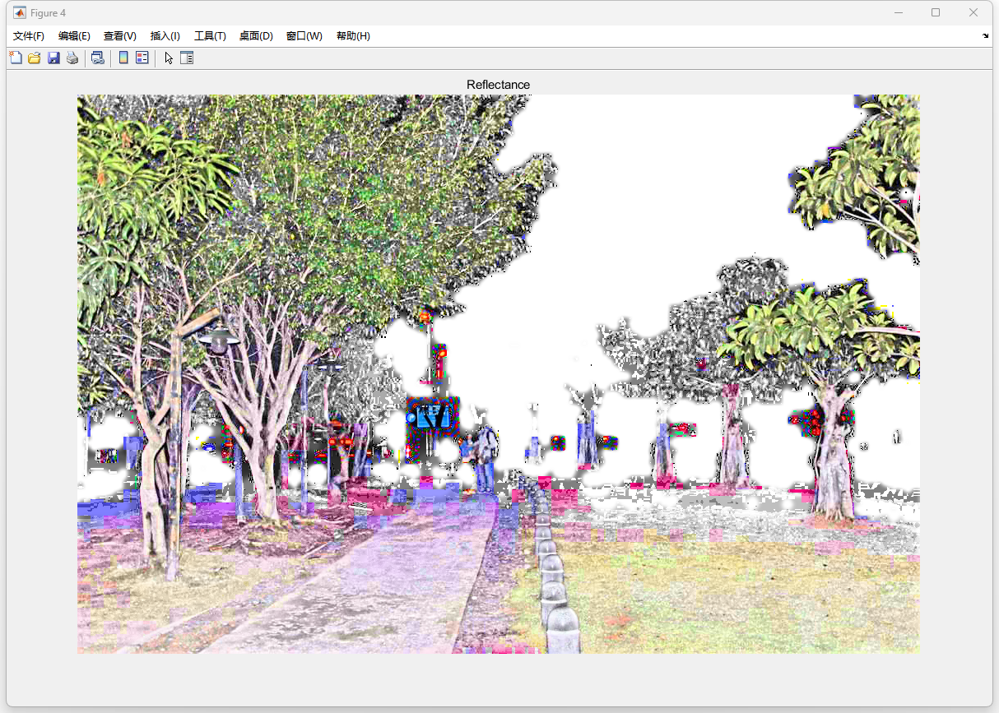Image resolution: width=999 pixels, height=713 pixels.
Task: Open the 桌面(D) menu
Action: click(x=256, y=36)
